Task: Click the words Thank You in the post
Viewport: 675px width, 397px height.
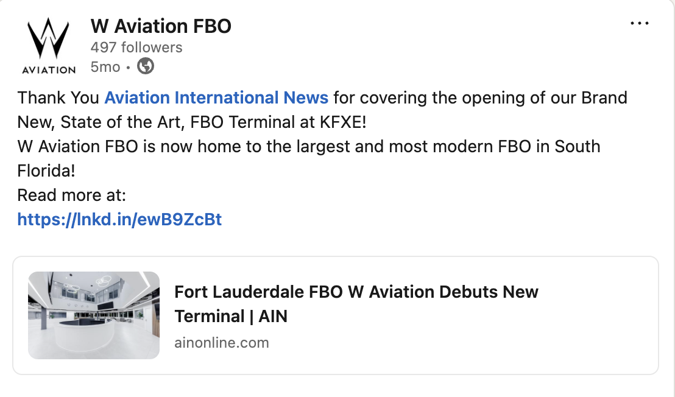Action: tap(58, 97)
